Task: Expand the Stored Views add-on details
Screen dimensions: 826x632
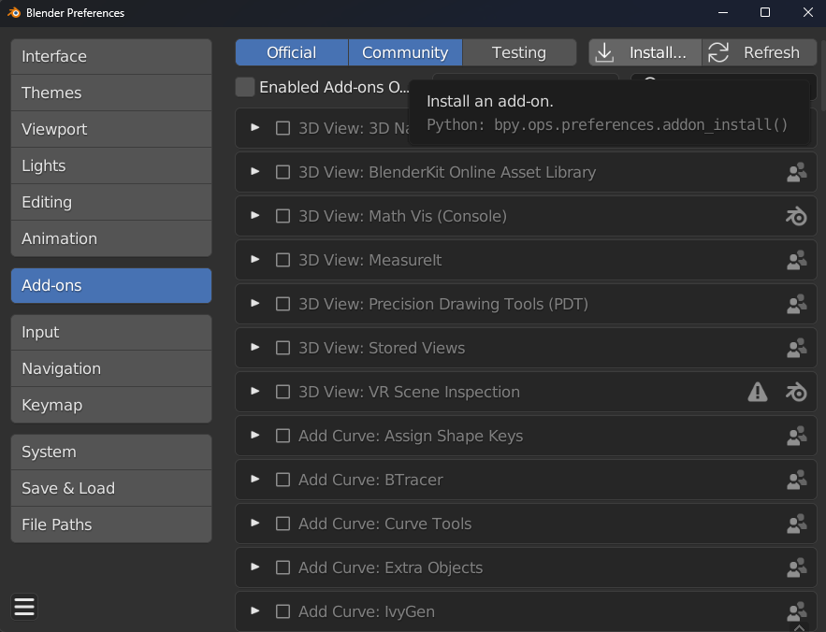Action: coord(255,347)
